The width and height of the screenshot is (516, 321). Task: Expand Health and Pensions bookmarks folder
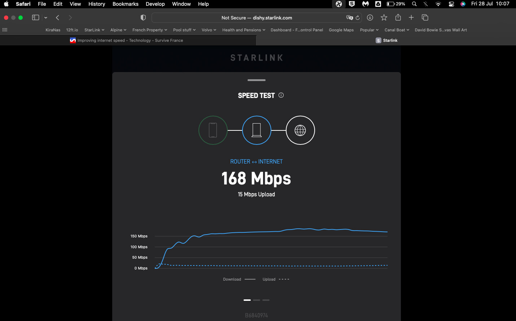(x=244, y=30)
